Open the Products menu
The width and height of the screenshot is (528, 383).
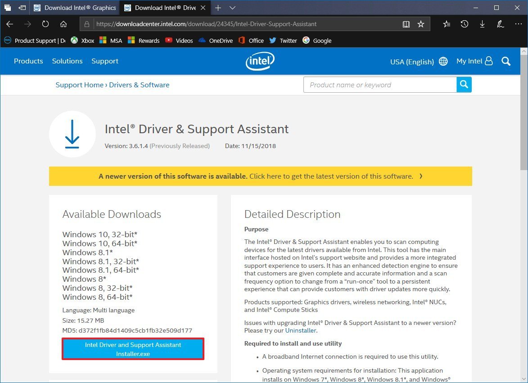[x=29, y=61]
